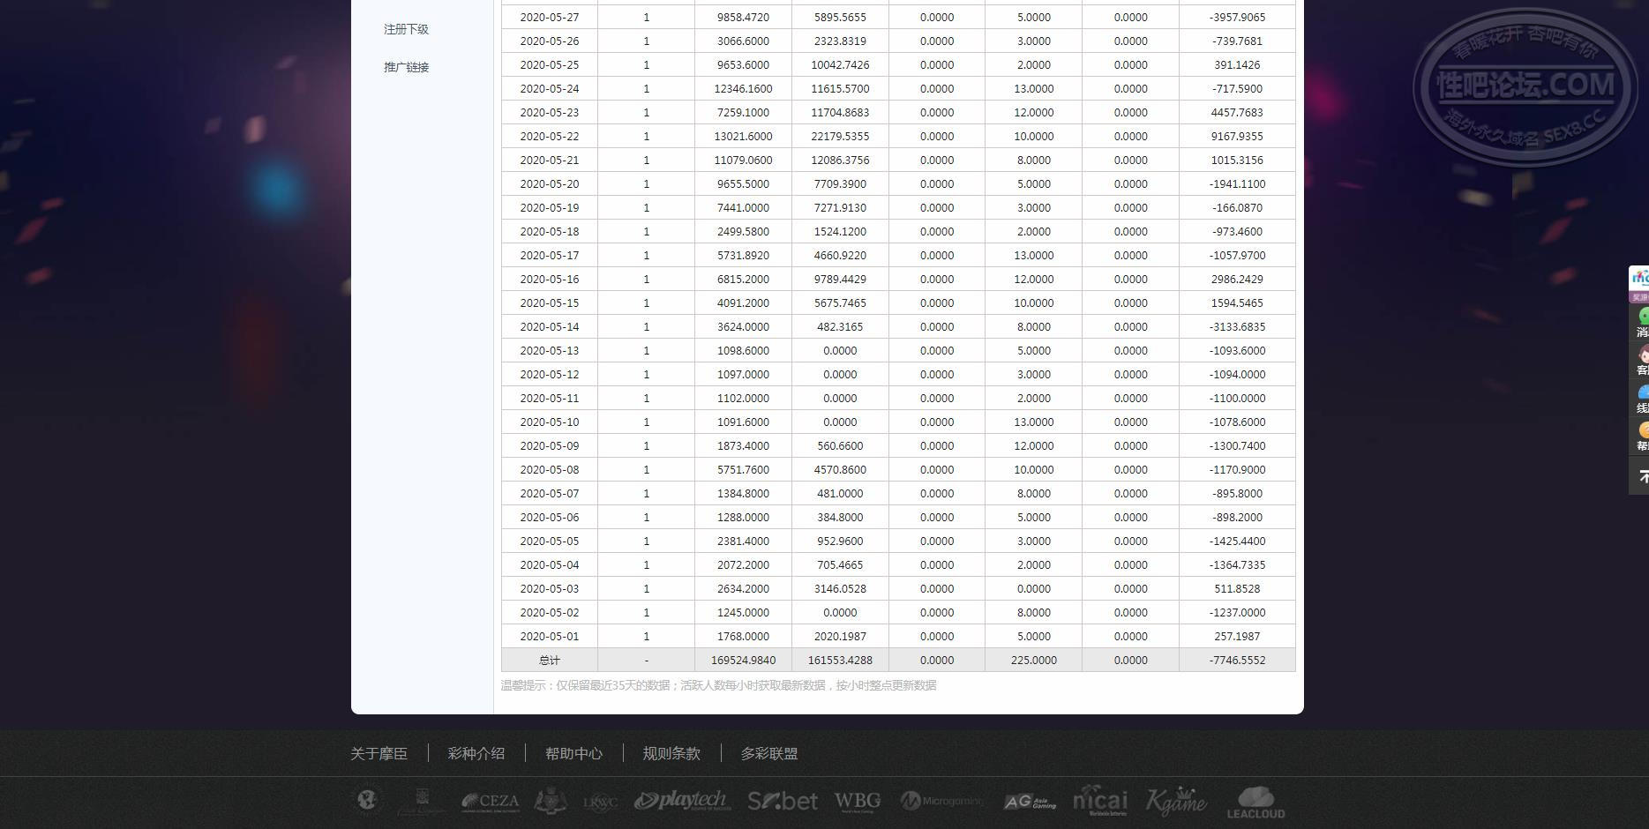Click the date cell 2020-05-27
This screenshot has width=1649, height=829.
tap(550, 17)
